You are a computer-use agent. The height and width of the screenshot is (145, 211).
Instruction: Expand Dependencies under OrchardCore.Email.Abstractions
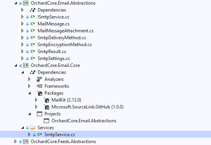[x=23, y=10]
